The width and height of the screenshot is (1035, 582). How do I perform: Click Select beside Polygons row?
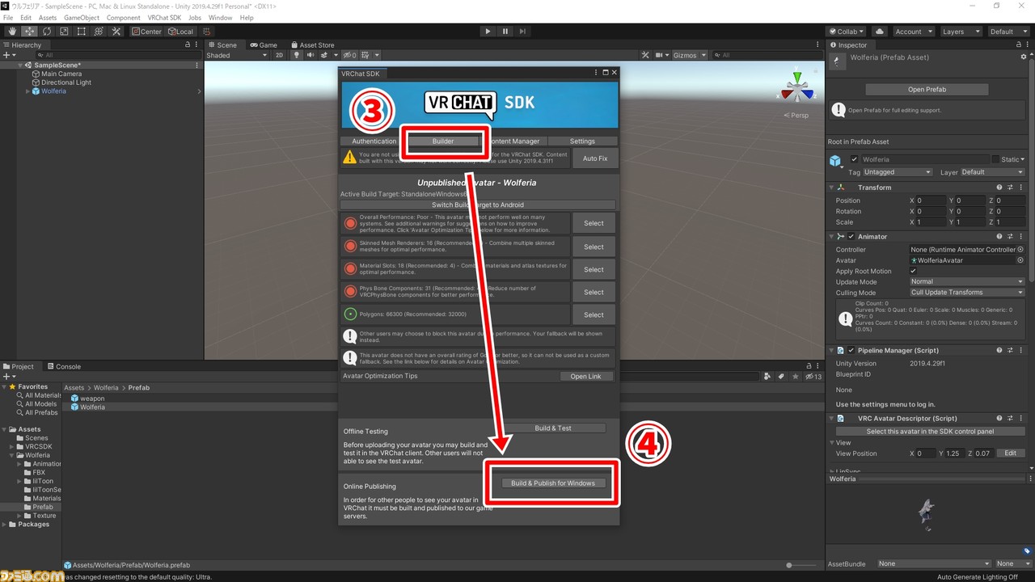pos(594,314)
